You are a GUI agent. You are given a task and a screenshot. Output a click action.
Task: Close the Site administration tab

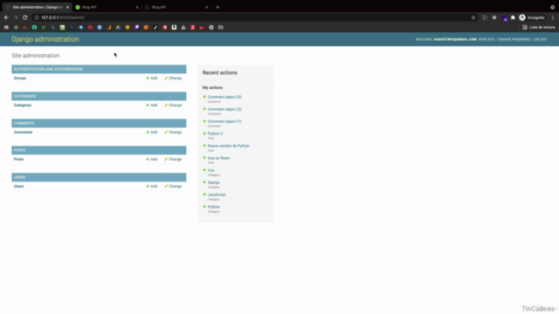[x=67, y=7]
